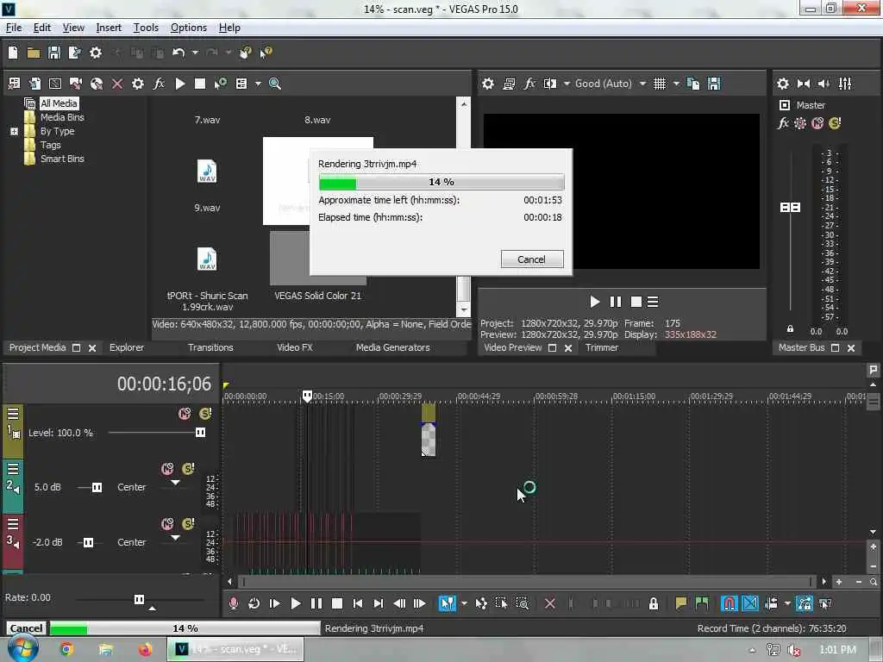Save the project with the floppy disk icon
Screen dimensions: 883x662
[x=54, y=53]
